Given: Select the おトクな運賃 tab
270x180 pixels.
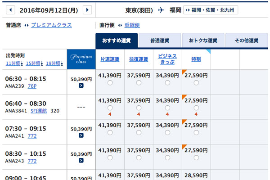Looking at the screenshot, I should coord(203,40).
